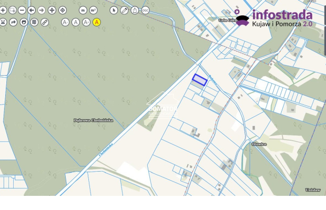Open the OGC services button
The height and width of the screenshot is (210, 326).
[x=145, y=10]
